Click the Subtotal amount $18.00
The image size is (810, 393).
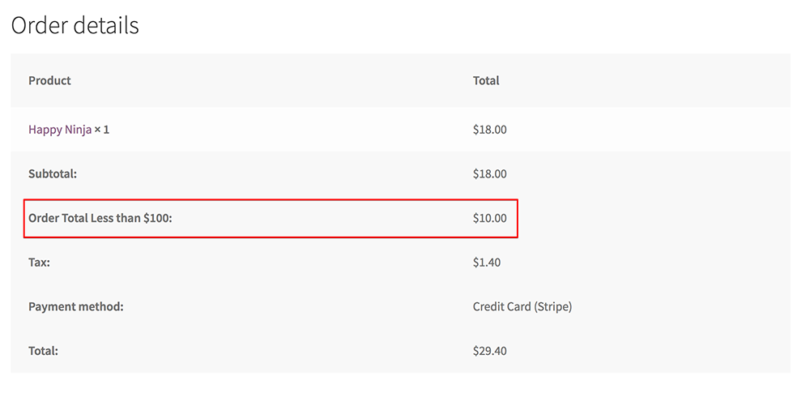(489, 174)
